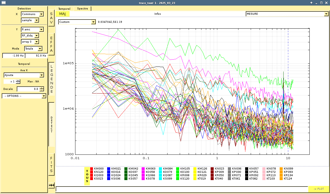330x194 pixels.
Task: Toggle the DETECT vertical button
Action: [51, 124]
